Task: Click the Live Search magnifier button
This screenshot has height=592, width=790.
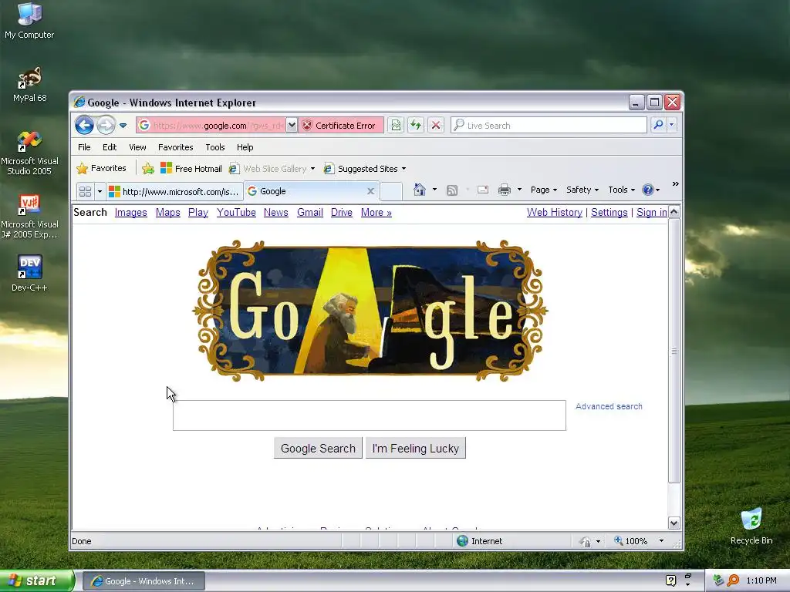Action: coord(658,125)
